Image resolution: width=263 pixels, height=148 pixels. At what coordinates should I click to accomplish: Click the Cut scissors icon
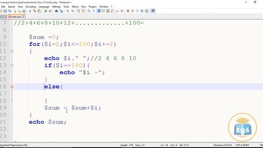30,11
